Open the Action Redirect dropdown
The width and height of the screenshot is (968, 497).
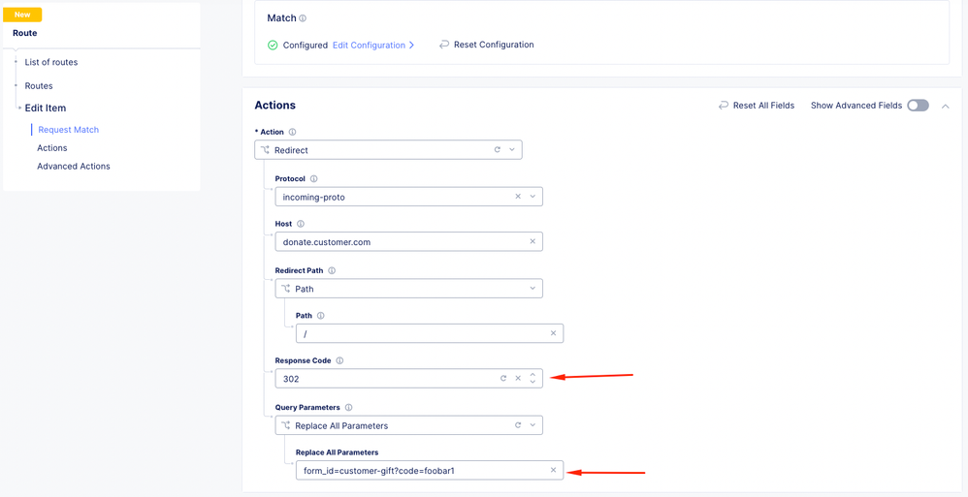point(512,150)
